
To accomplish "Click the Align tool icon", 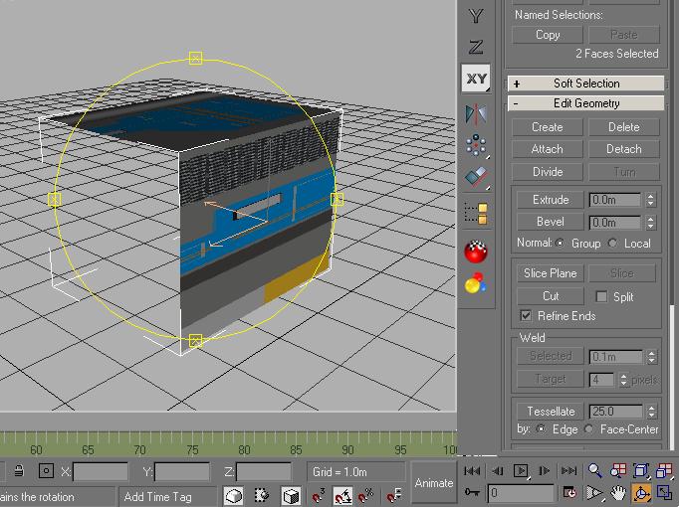I will pyautogui.click(x=476, y=178).
